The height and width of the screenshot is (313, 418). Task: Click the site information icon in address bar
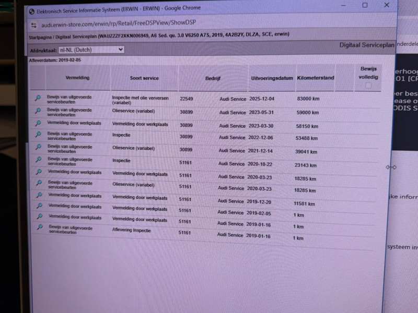tap(33, 24)
